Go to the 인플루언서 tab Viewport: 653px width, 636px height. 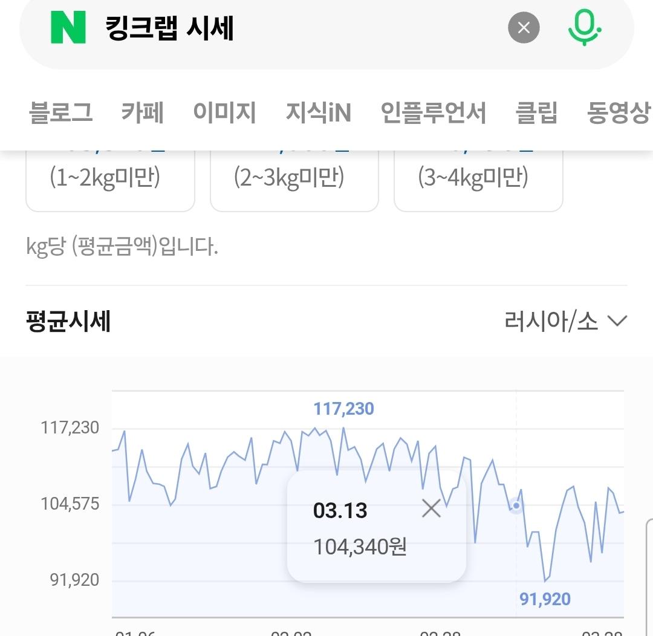[x=433, y=112]
